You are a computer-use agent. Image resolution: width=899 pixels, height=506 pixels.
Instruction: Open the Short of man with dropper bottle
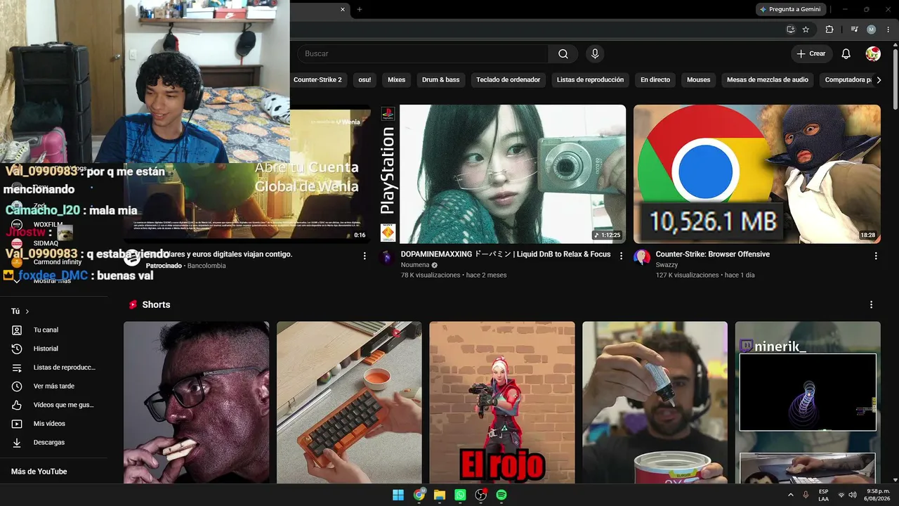click(x=655, y=403)
